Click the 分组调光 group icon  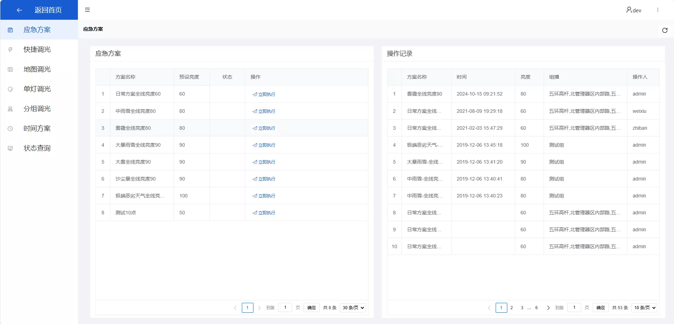coord(10,109)
